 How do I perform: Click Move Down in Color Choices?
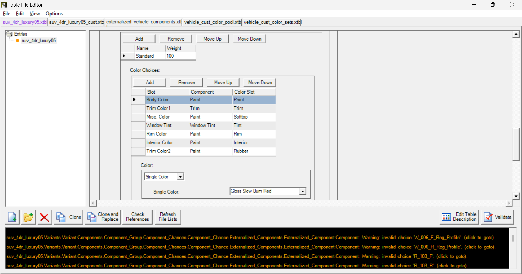(260, 83)
